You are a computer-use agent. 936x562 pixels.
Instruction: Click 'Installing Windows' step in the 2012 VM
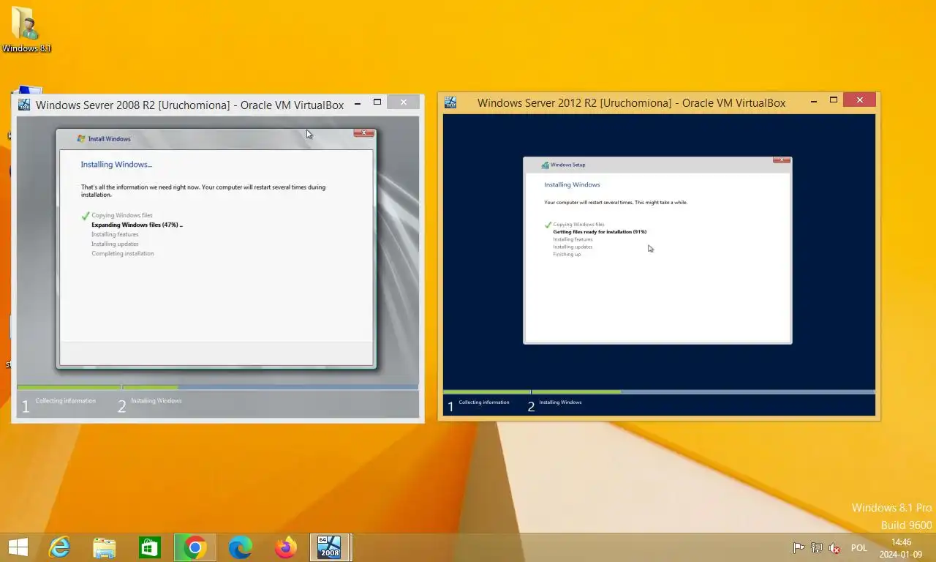point(560,402)
